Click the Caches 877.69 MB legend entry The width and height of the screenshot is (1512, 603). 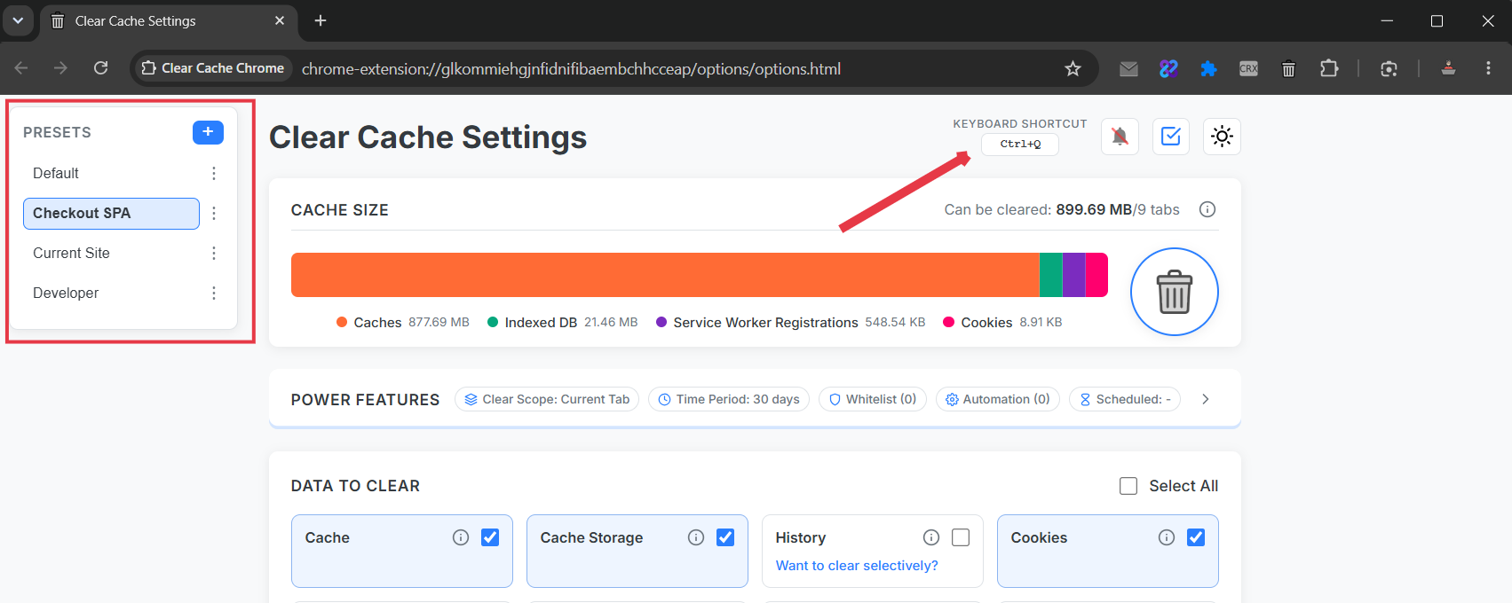point(403,323)
